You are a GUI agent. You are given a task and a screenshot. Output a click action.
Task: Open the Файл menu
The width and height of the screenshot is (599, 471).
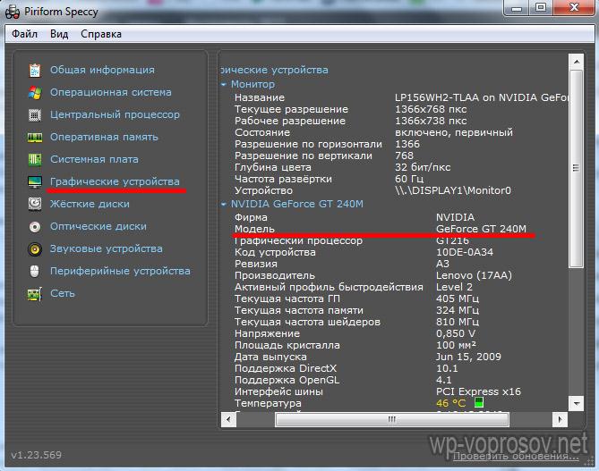click(x=24, y=34)
